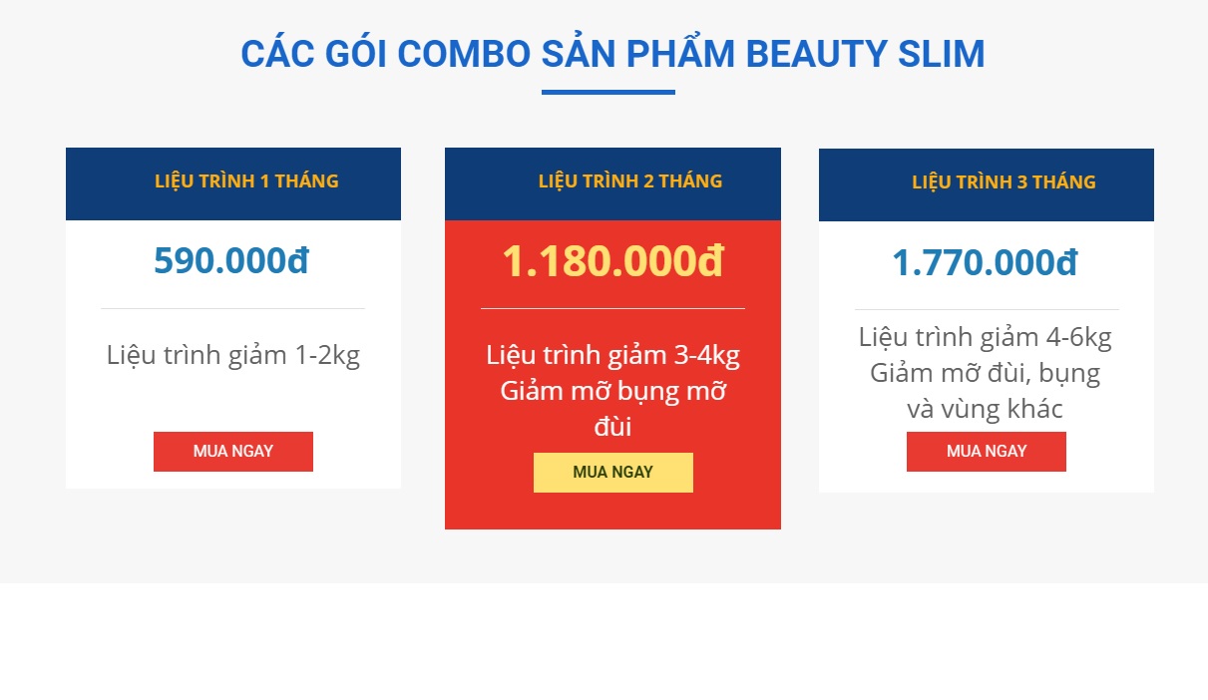Click the blue underline below the heading
The height and width of the screenshot is (700, 1208).
tap(608, 93)
